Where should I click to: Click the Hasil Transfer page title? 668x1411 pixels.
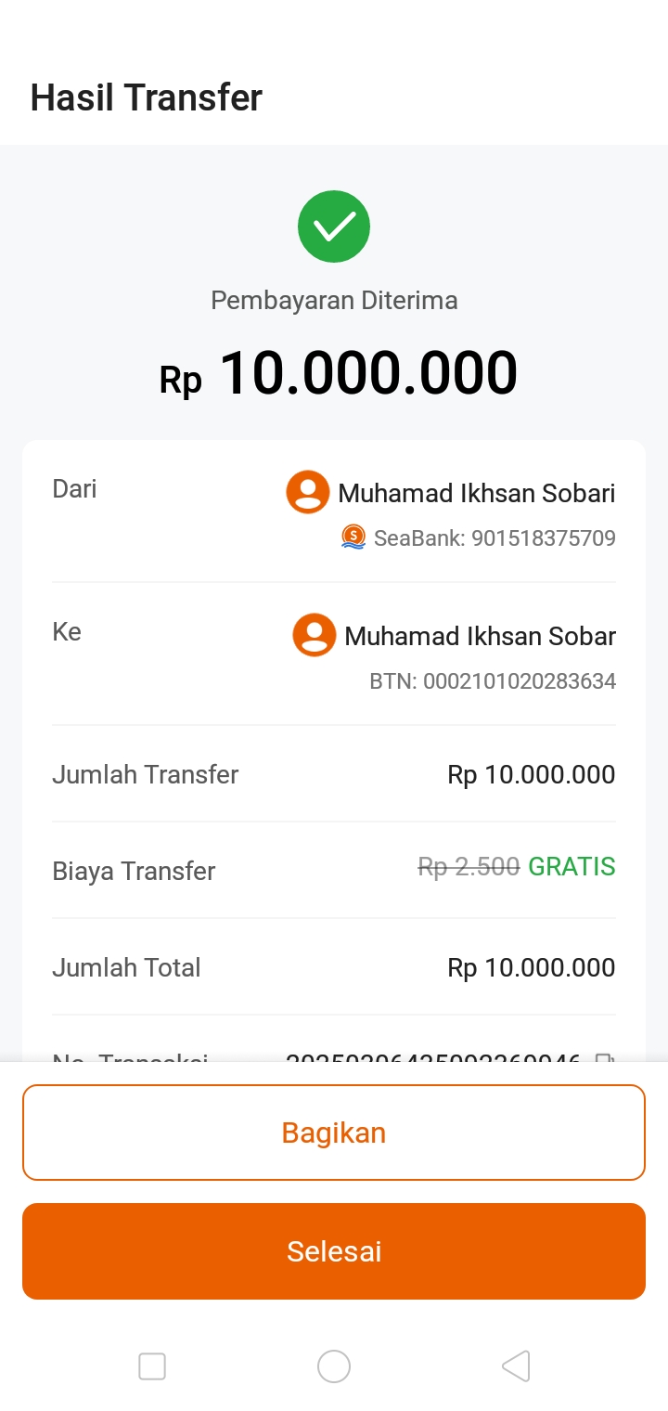[x=147, y=97]
